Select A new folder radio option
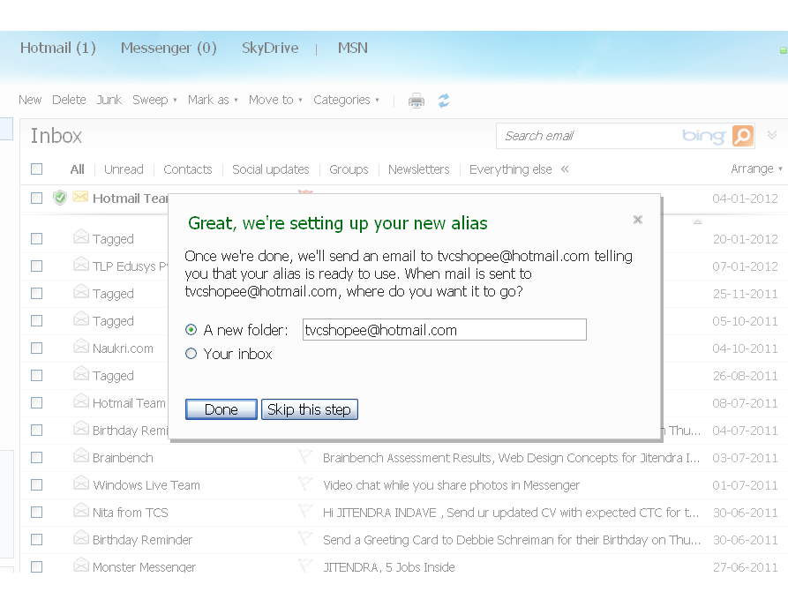Image resolution: width=788 pixels, height=592 pixels. (191, 330)
